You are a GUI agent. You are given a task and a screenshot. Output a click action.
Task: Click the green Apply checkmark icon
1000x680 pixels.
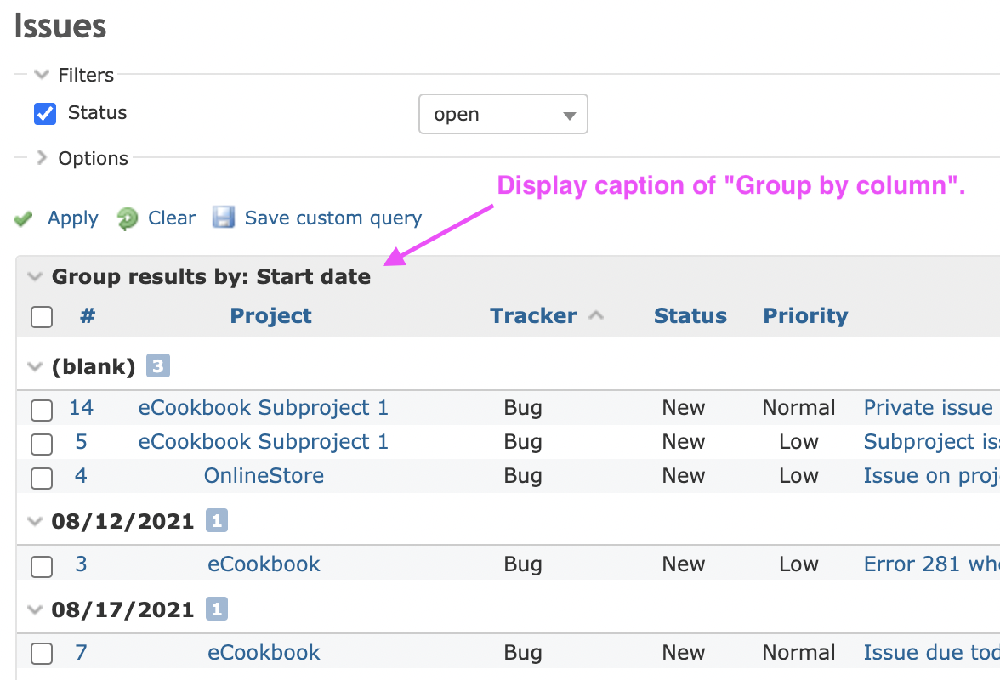coord(23,218)
